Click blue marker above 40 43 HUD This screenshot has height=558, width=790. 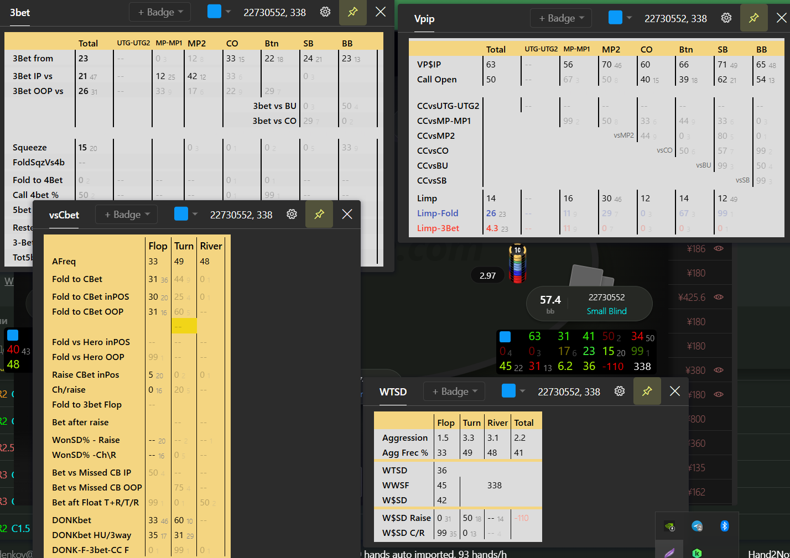click(13, 335)
